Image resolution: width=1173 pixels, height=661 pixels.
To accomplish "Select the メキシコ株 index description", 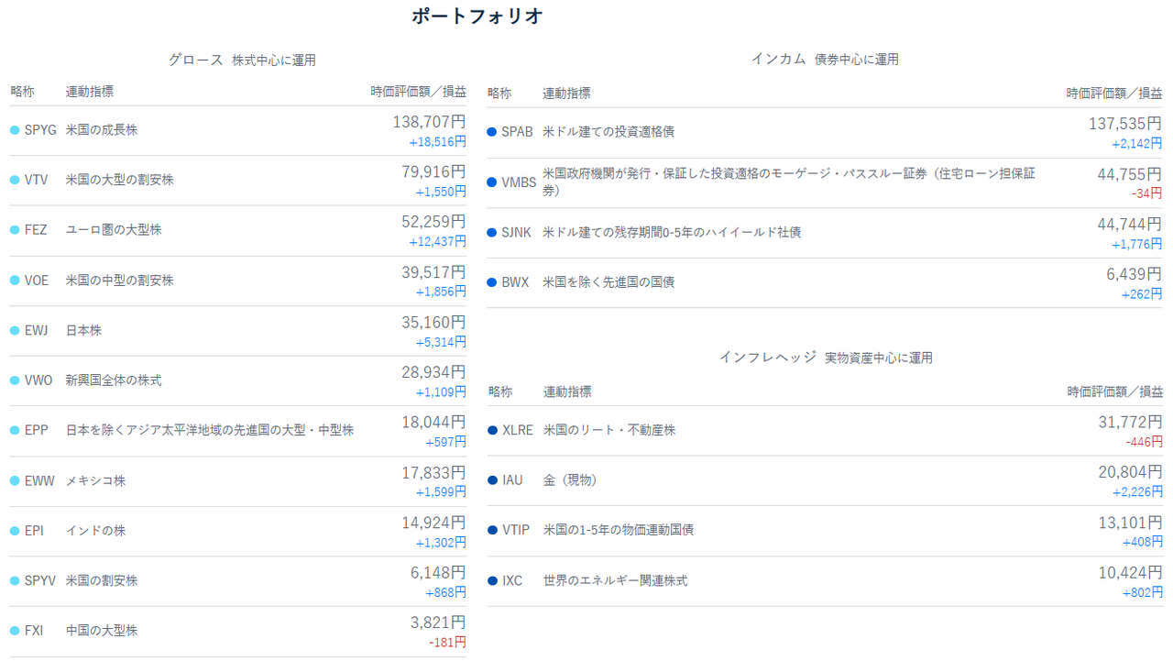I will (95, 480).
